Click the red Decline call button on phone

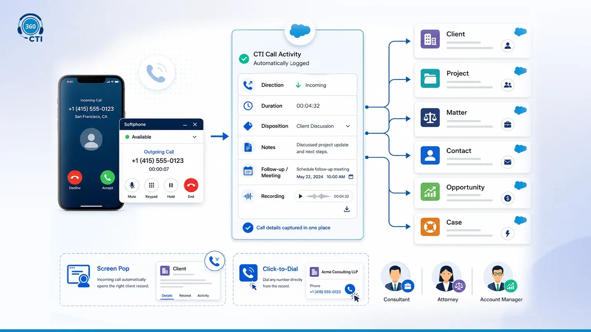75,178
